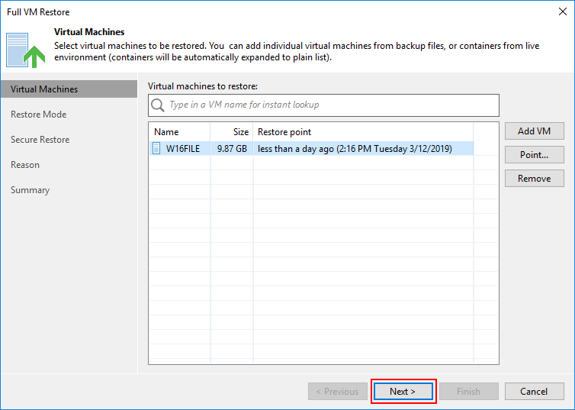
Task: Select the W16FILE name cell
Action: (183, 149)
